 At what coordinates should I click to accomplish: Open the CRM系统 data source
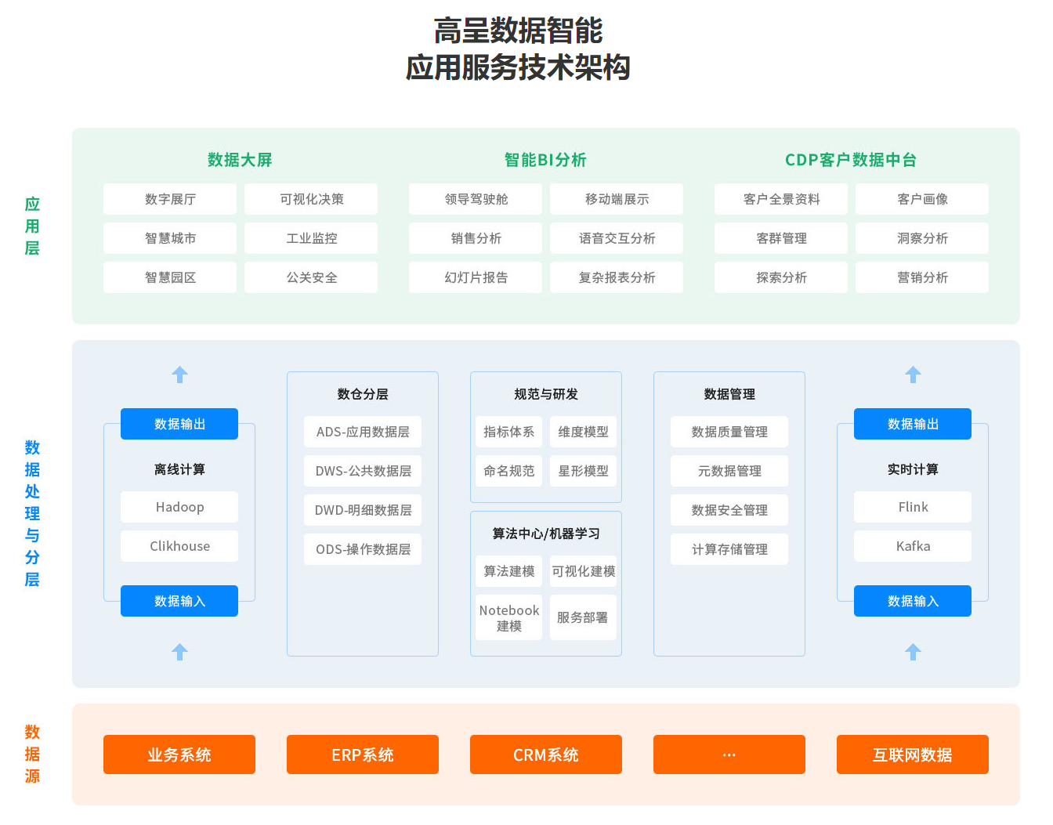coord(546,754)
